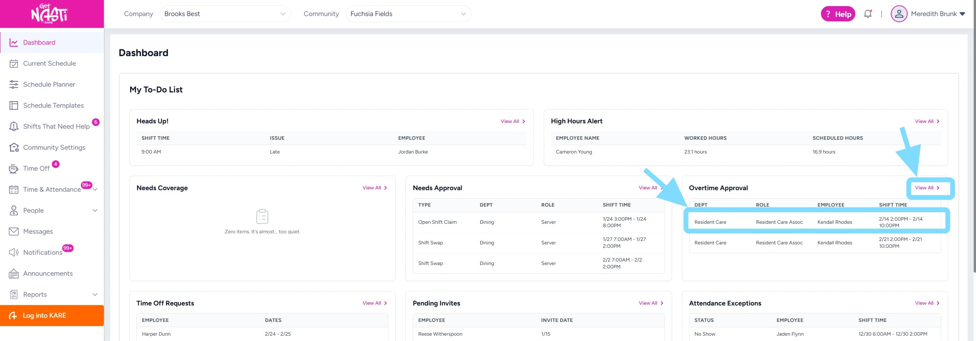Viewport: 976px width, 341px height.
Task: Go to Current Schedule in sidebar
Action: [49, 63]
